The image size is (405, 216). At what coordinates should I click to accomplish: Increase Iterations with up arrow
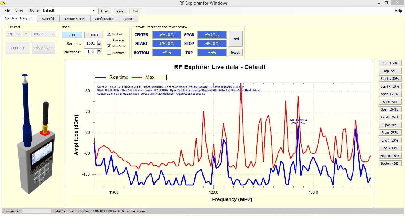point(99,50)
